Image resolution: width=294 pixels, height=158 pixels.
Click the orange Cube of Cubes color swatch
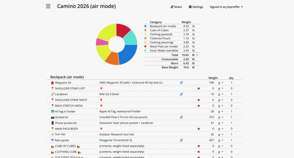point(146,30)
